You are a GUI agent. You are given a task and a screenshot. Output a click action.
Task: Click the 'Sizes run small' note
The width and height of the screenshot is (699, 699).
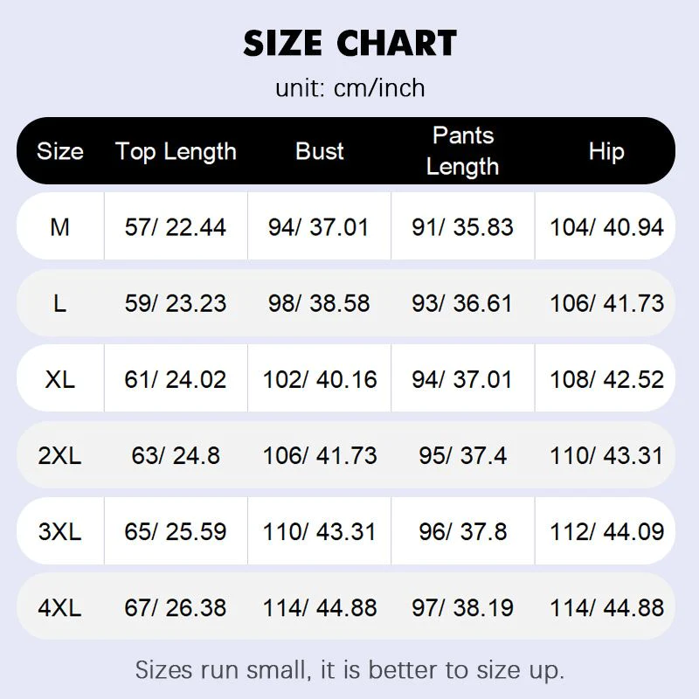(x=349, y=670)
